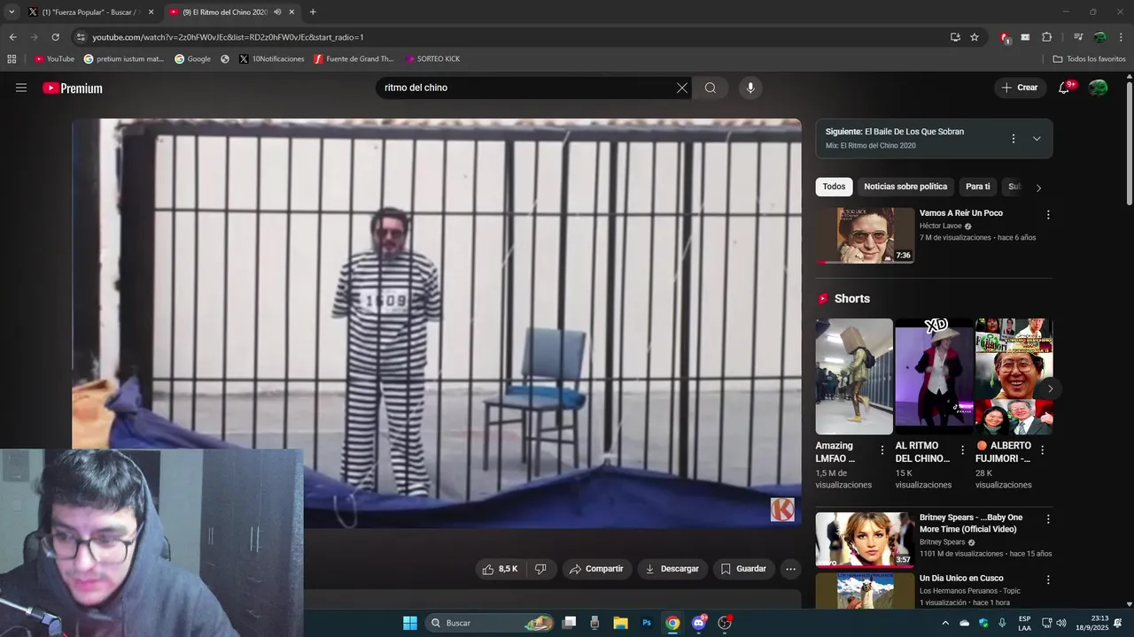
Task: Open Task View from the taskbar
Action: point(569,623)
